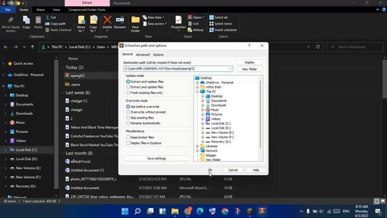Switch to View ribbon tab
387x218 pixels.
pyautogui.click(x=56, y=10)
